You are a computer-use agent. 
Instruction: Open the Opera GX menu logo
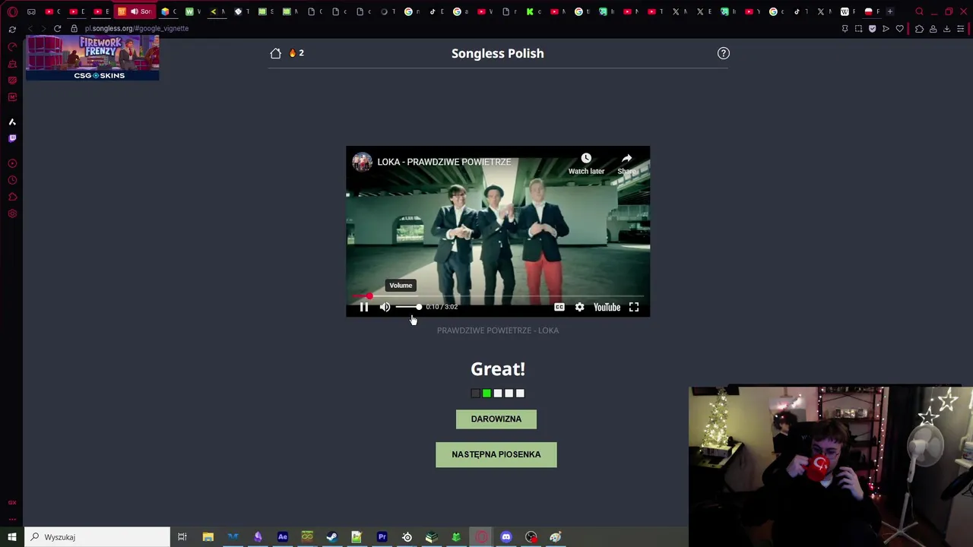click(x=12, y=11)
